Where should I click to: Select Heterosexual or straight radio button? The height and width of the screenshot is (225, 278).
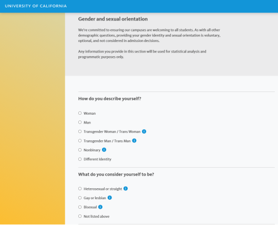pos(80,189)
